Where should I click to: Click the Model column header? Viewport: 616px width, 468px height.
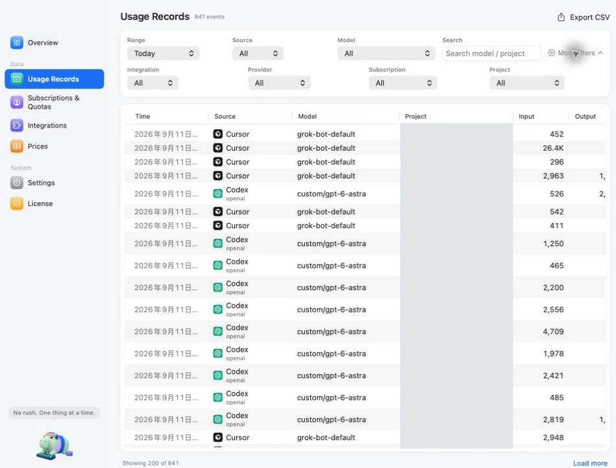(x=307, y=117)
